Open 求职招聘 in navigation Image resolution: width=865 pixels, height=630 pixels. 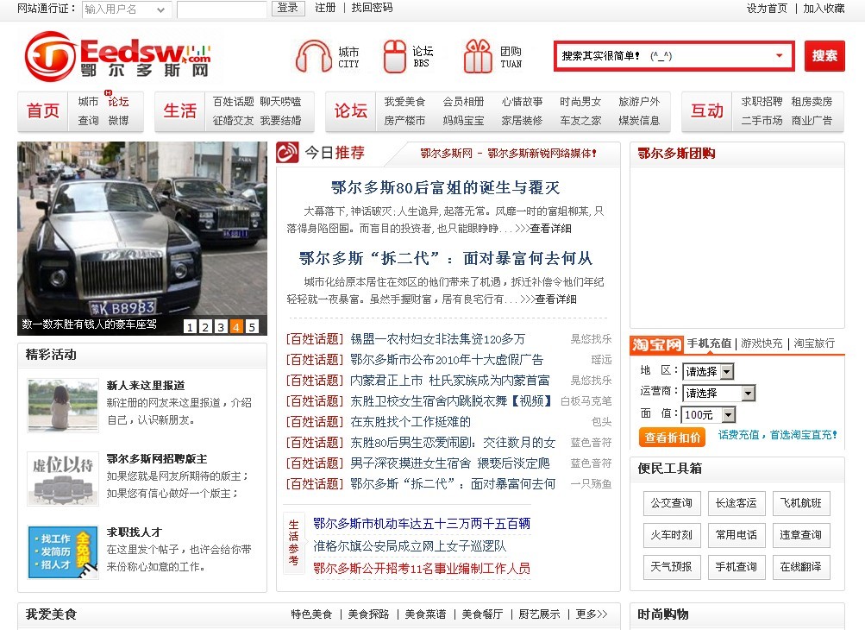(x=762, y=102)
